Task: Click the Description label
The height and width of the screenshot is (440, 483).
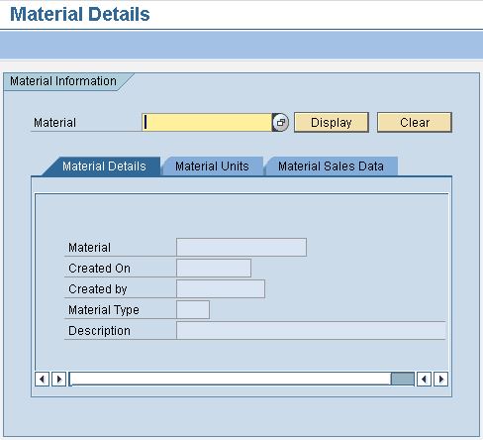Action: (x=99, y=331)
